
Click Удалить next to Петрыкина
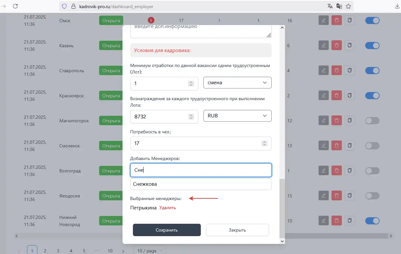[167, 208]
